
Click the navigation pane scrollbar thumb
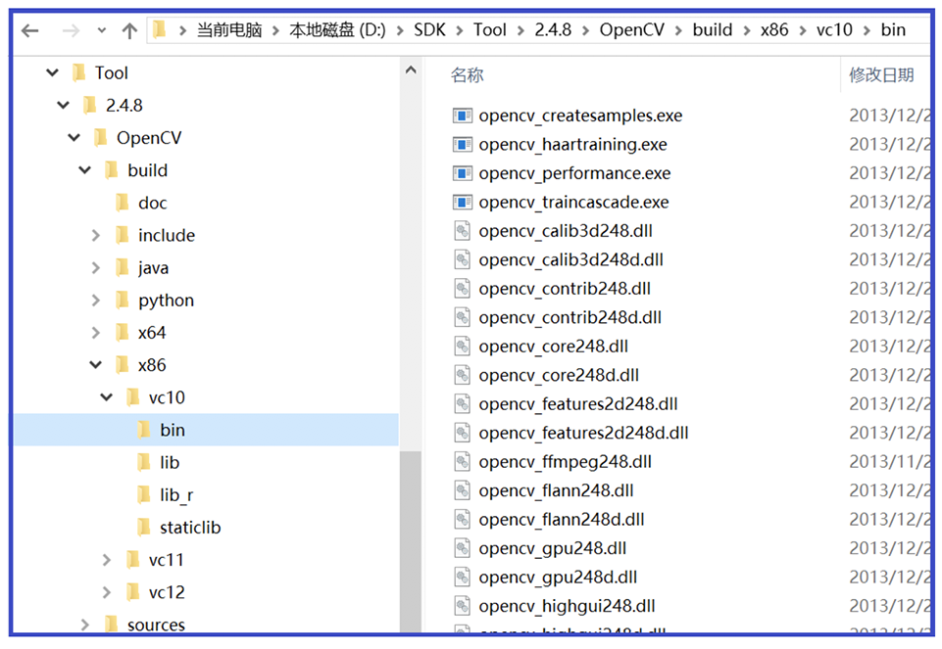click(x=411, y=541)
